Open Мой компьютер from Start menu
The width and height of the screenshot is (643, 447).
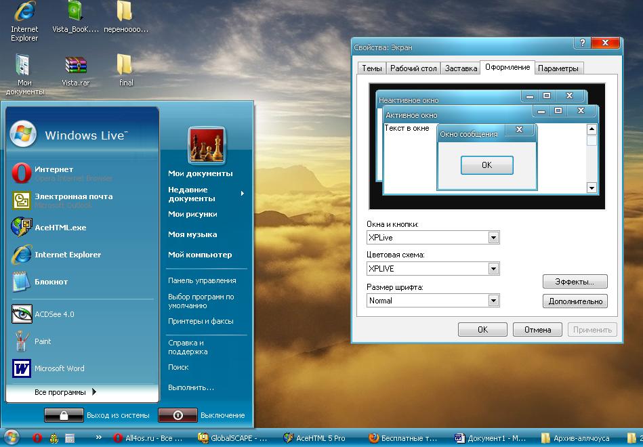[x=200, y=255]
